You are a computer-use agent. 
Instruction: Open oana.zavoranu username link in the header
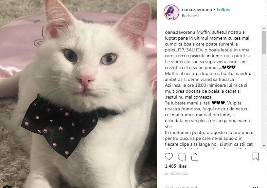197,9
